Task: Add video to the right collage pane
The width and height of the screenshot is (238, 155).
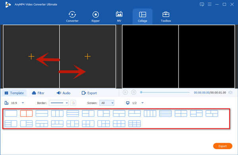Action: [88, 56]
